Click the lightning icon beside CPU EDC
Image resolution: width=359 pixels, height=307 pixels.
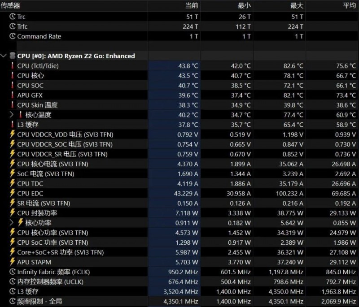coord(13,193)
